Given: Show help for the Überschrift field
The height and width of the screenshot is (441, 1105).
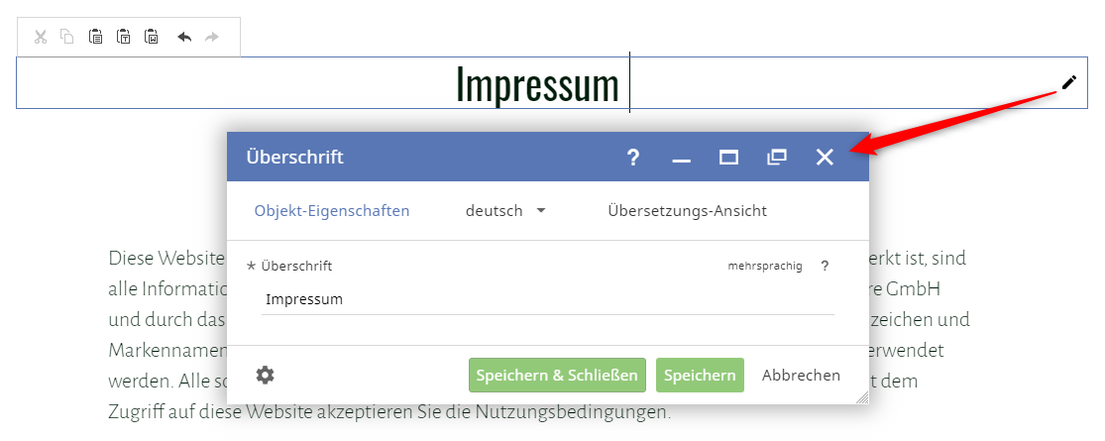Looking at the screenshot, I should click(825, 266).
